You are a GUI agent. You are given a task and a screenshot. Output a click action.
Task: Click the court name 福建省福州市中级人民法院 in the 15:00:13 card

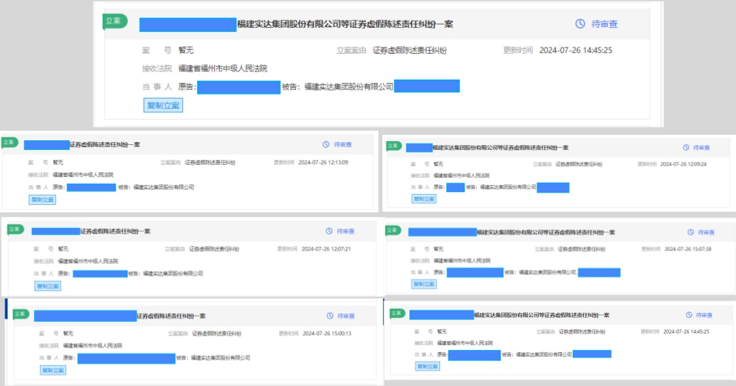point(93,345)
